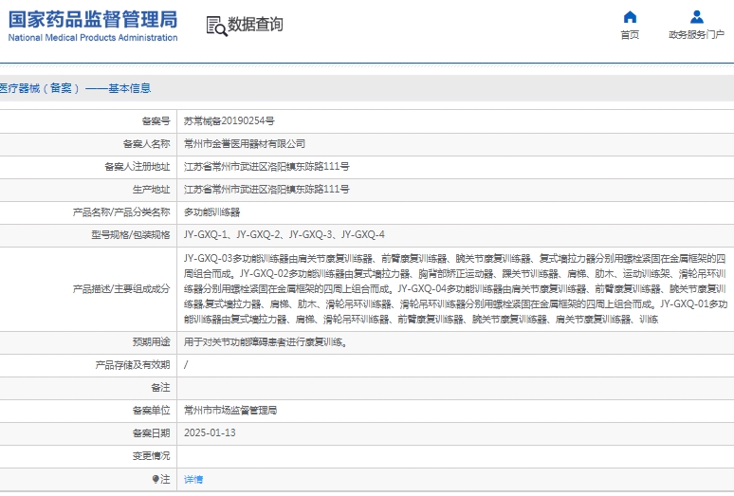The width and height of the screenshot is (734, 496).
Task: Click the 备案人名称 row label
Action: 147,144
